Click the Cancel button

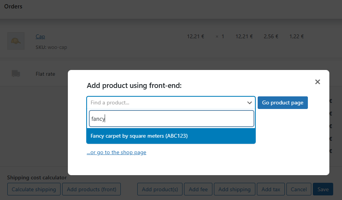coord(299,189)
